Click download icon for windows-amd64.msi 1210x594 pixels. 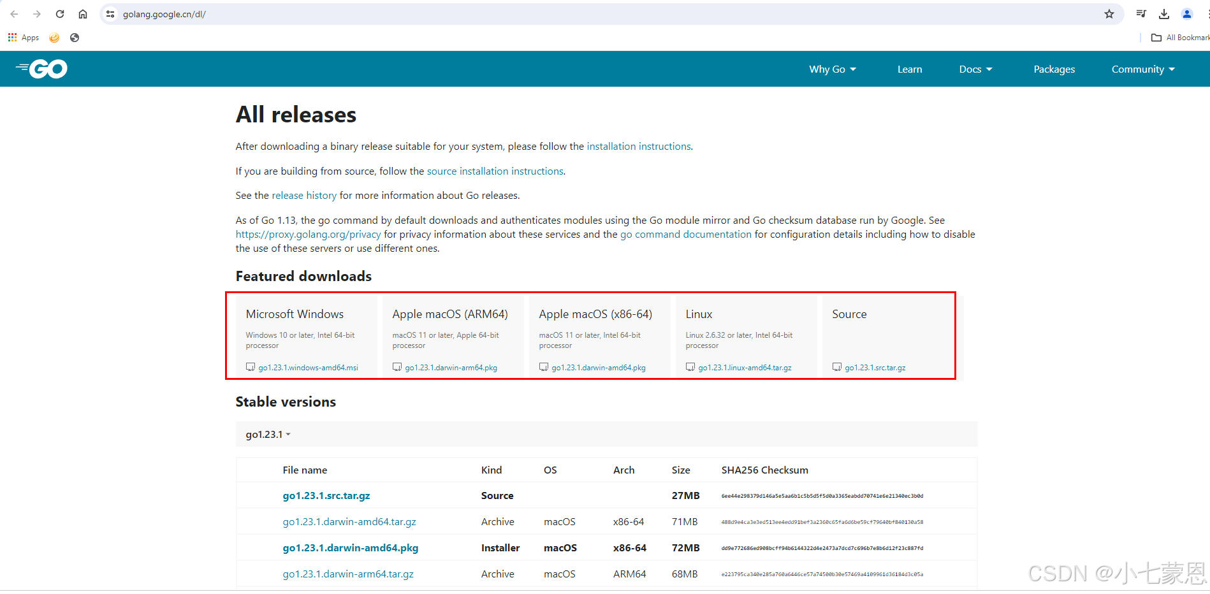point(251,367)
